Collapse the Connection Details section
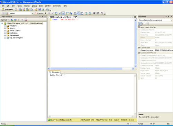This screenshot has width=173, height=126. (139, 53)
